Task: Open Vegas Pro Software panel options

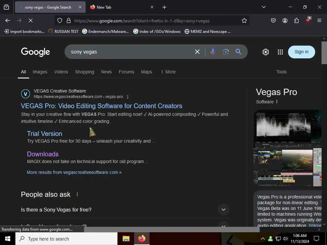Action: tap(277, 102)
